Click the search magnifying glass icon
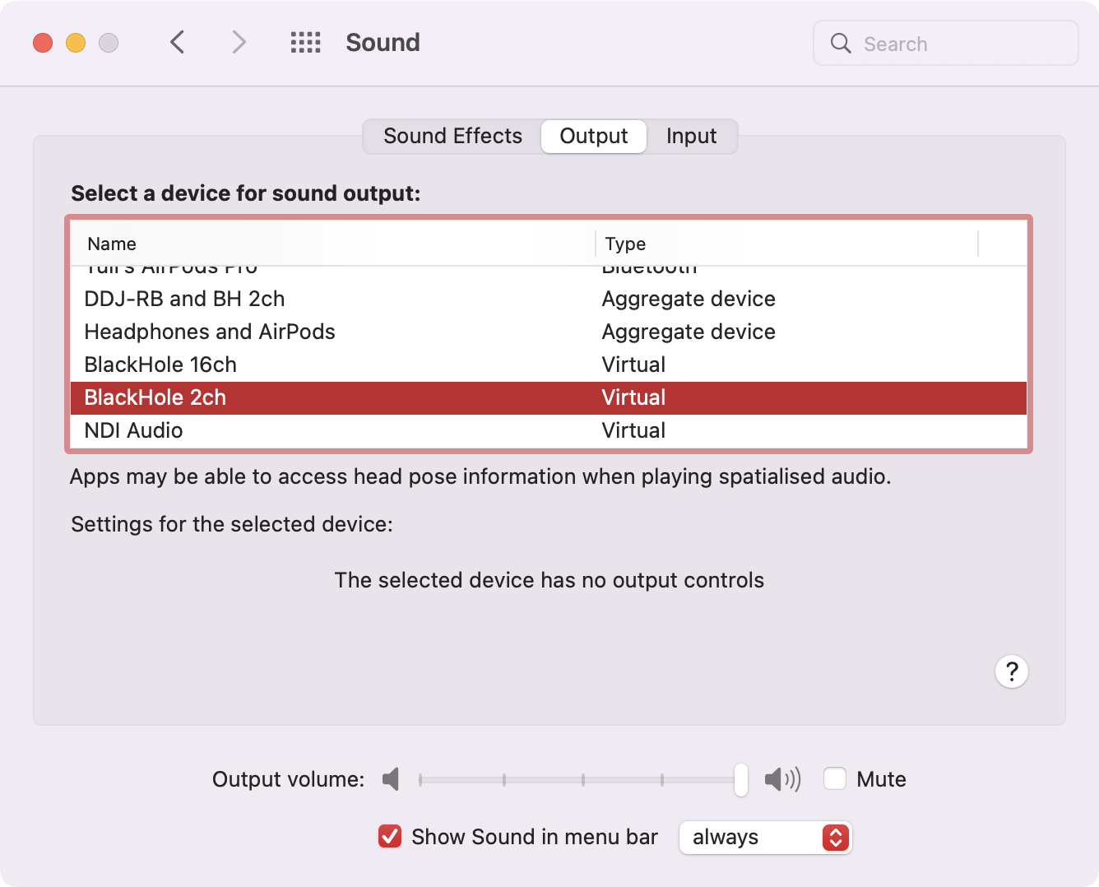The image size is (1099, 887). click(x=840, y=44)
